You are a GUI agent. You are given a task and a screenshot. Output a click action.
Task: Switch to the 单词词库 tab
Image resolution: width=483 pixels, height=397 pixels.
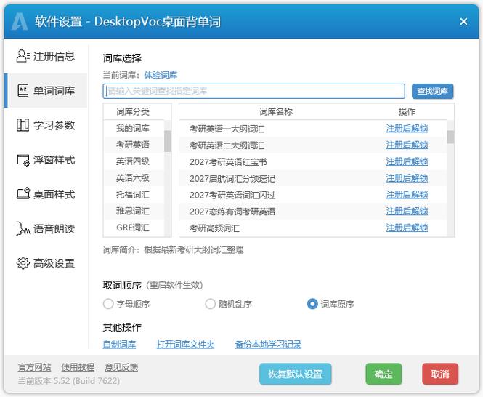pyautogui.click(x=46, y=91)
